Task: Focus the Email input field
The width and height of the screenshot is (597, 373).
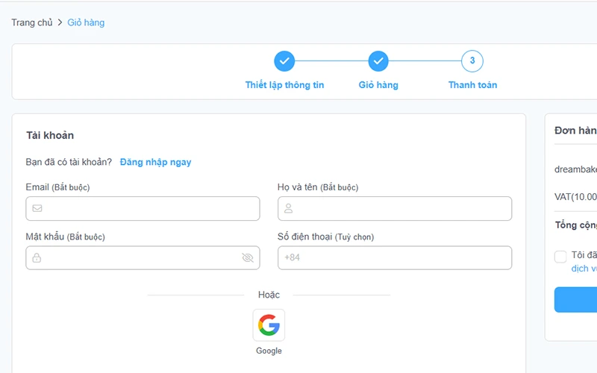Action: point(143,209)
